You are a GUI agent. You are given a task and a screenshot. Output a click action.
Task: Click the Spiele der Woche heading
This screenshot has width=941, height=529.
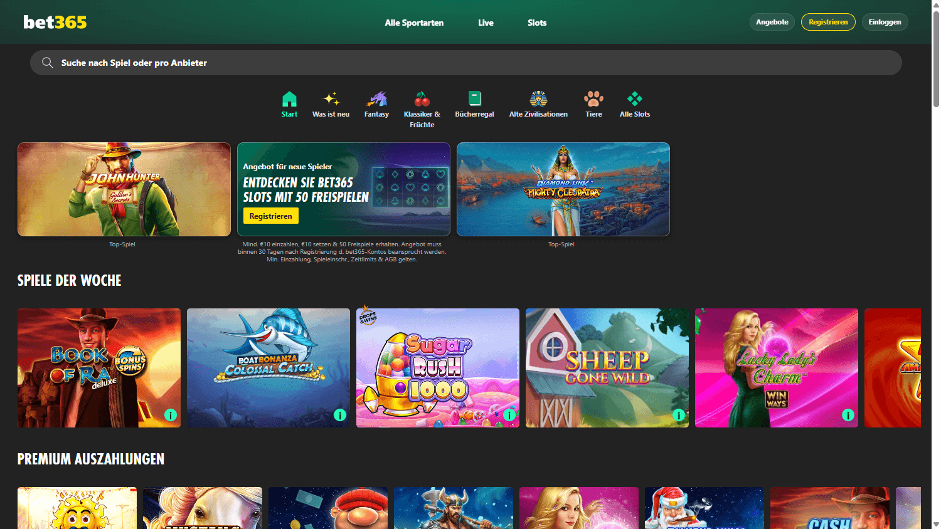click(70, 280)
